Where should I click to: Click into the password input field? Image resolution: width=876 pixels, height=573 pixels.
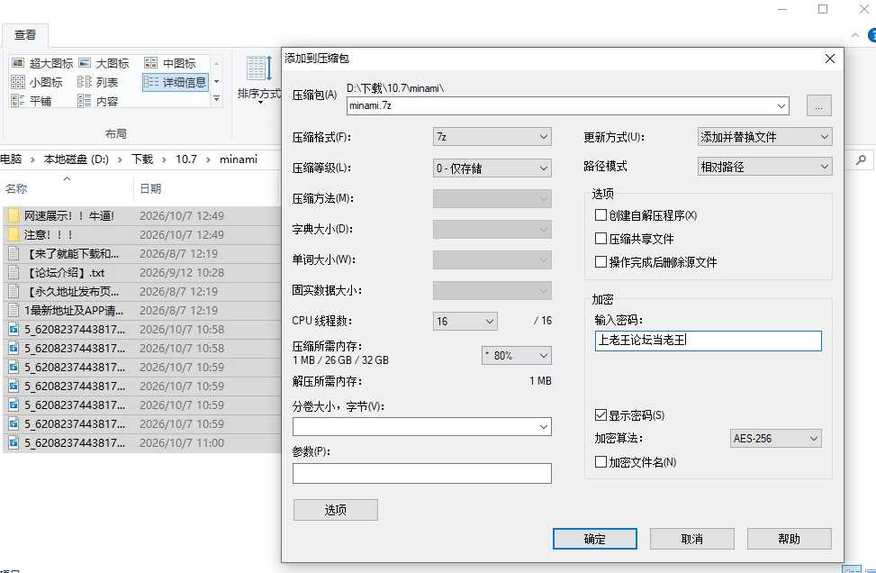point(709,341)
